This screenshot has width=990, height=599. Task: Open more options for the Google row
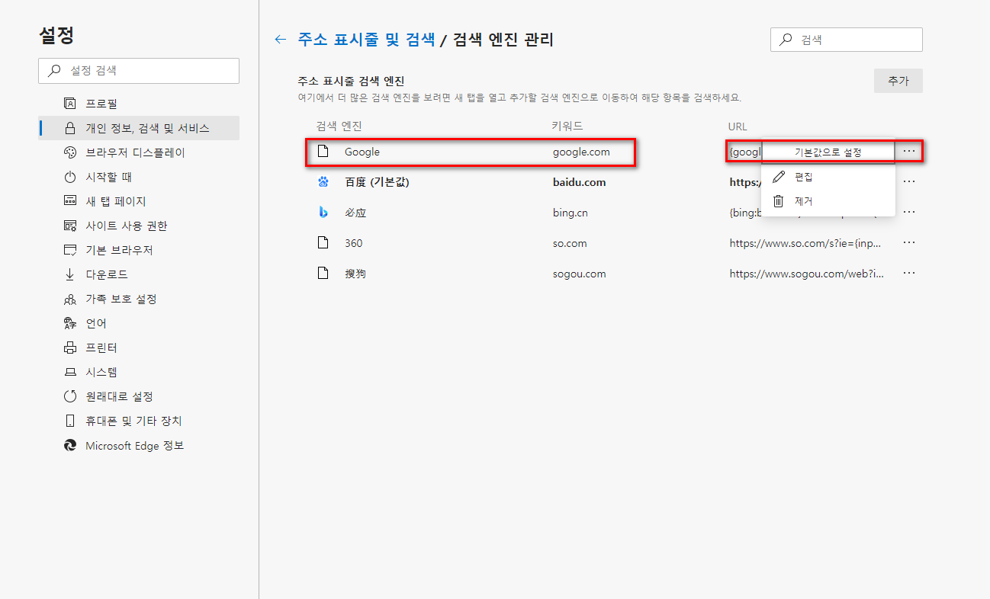tap(908, 151)
